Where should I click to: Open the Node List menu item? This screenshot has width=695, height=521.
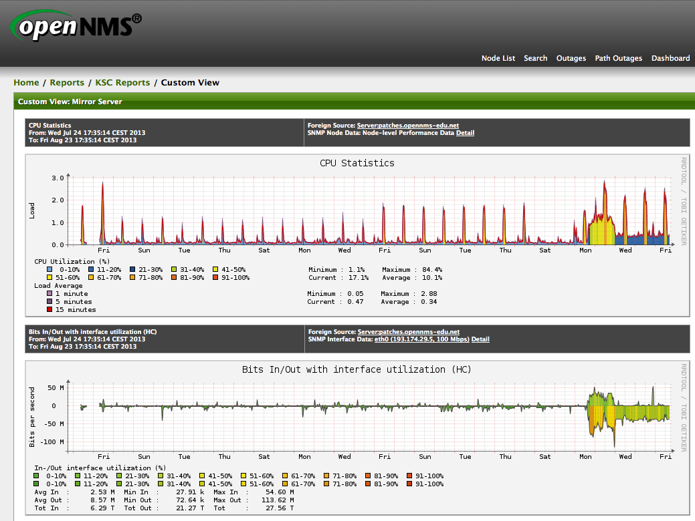coord(498,58)
